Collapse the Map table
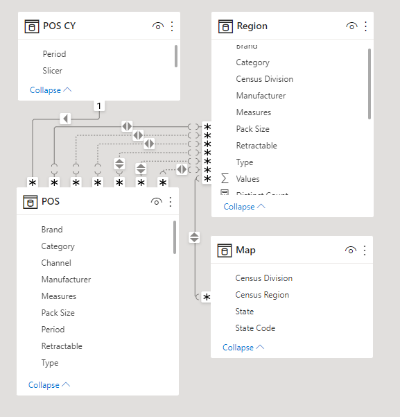400x417 pixels. 243,348
